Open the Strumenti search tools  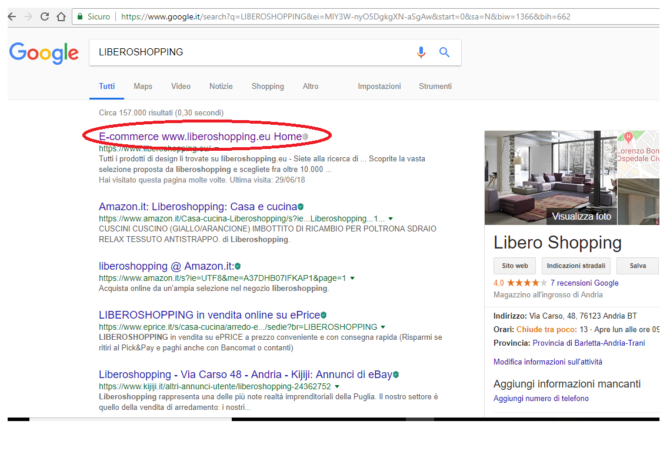coord(435,86)
